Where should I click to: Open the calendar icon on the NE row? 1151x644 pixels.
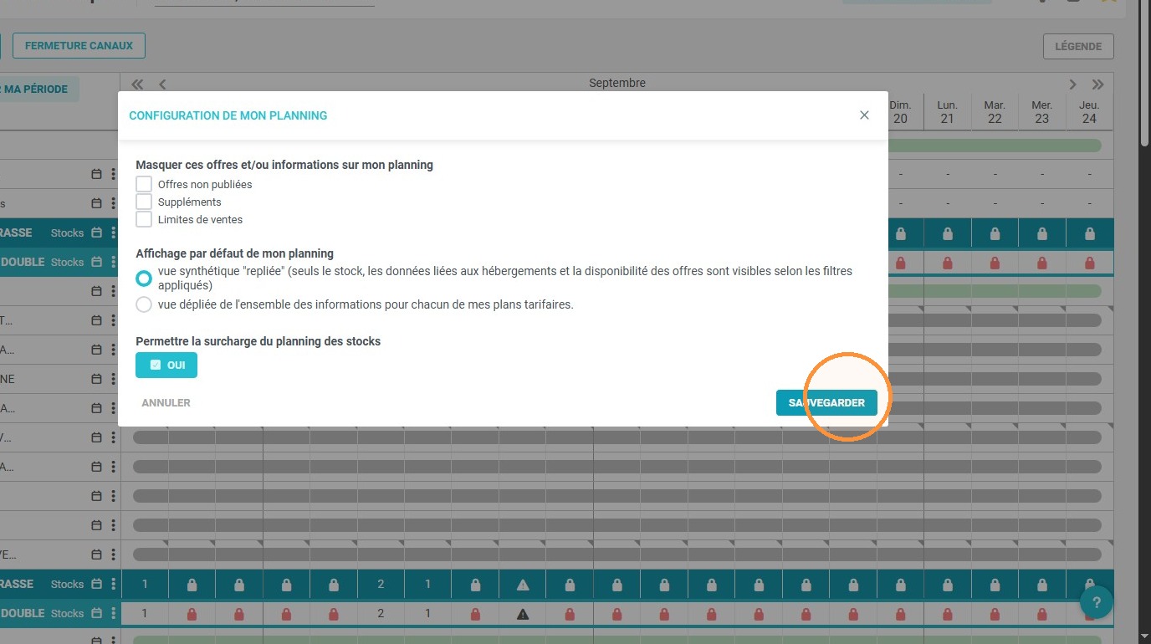point(96,379)
